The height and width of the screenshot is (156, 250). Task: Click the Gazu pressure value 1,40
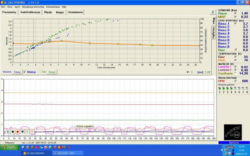point(245,14)
